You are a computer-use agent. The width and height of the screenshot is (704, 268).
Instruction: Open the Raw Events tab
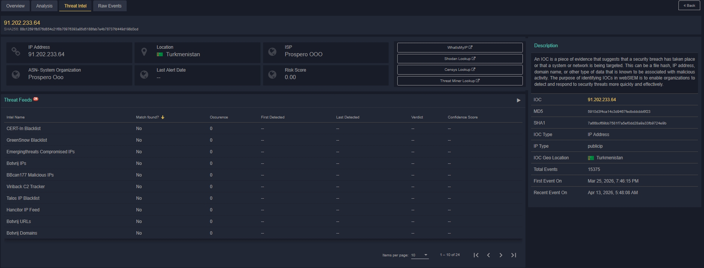coord(110,6)
